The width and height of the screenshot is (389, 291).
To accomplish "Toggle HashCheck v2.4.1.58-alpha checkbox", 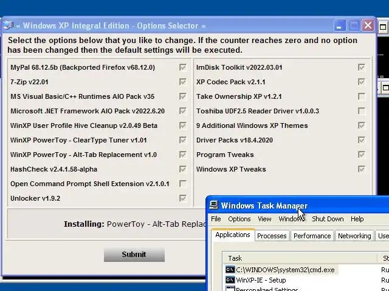I will pyautogui.click(x=183, y=169).
